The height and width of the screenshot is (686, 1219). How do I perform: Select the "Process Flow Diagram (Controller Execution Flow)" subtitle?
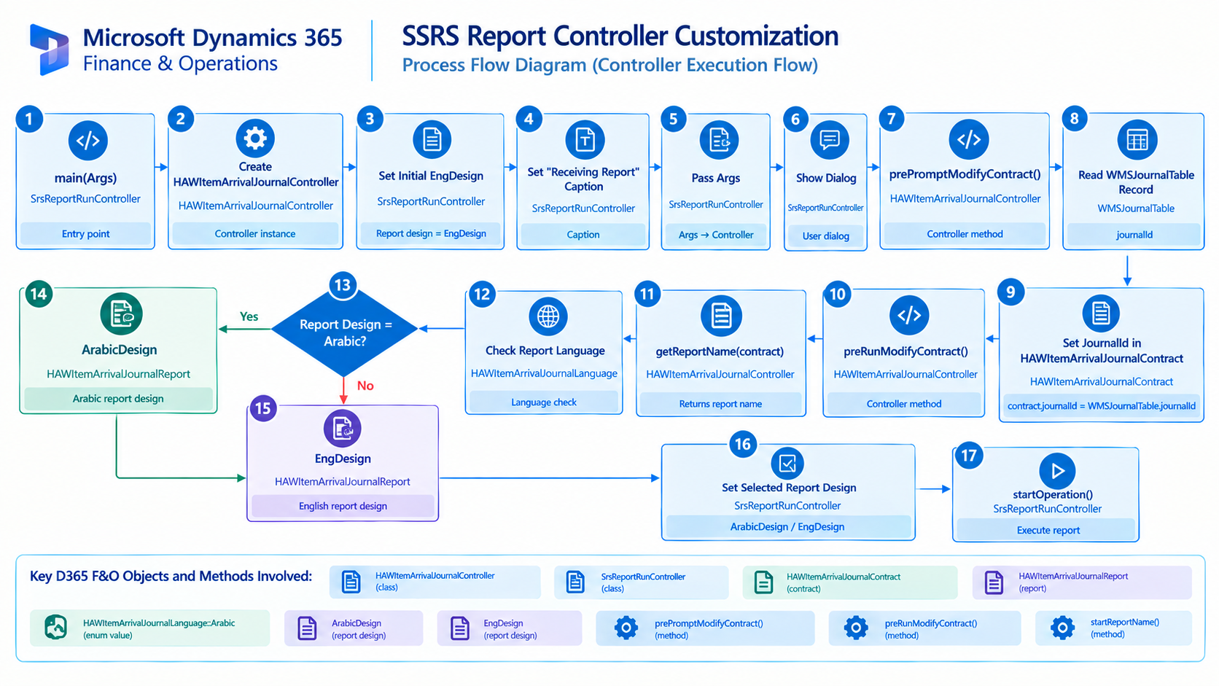pyautogui.click(x=610, y=65)
